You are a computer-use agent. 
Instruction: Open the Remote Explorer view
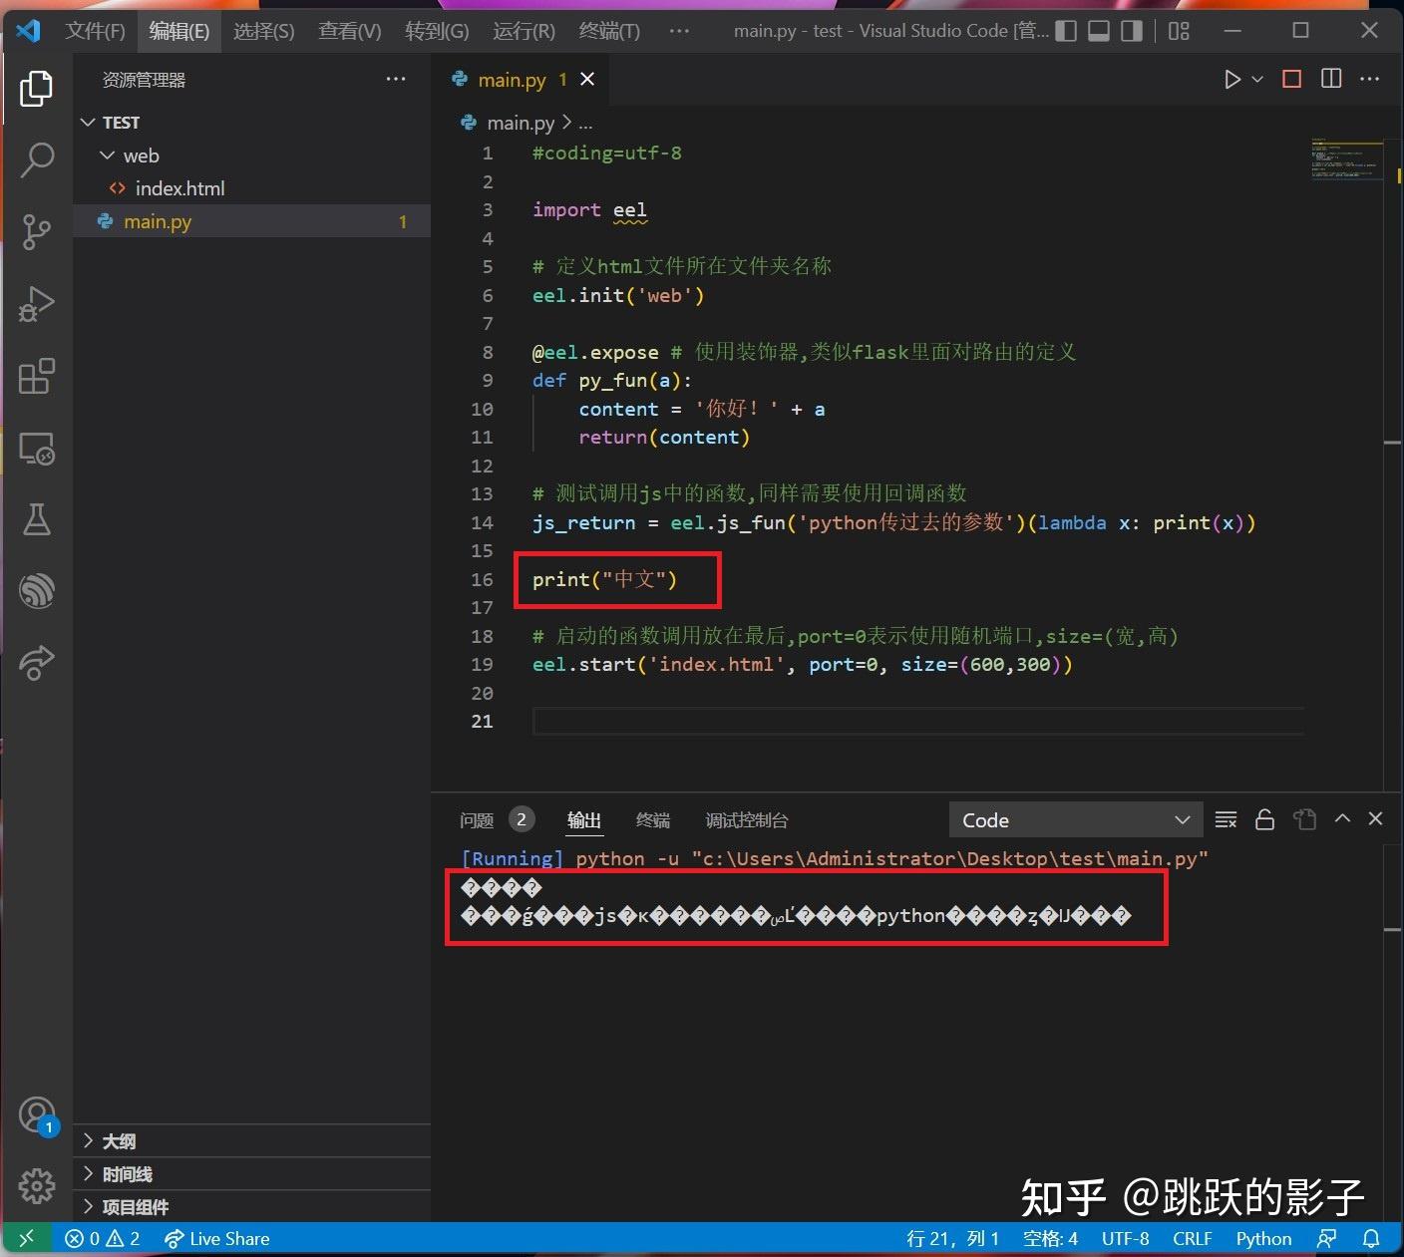(37, 449)
